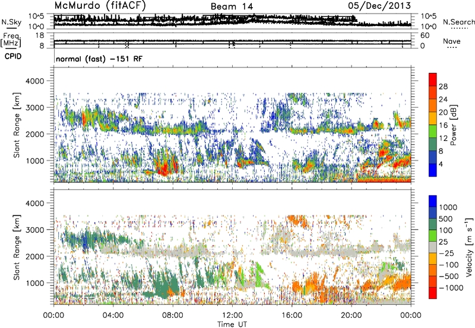The width and height of the screenshot is (475, 328).
Task: Click the Slant Range label of velocity panel
Action: tap(17, 247)
